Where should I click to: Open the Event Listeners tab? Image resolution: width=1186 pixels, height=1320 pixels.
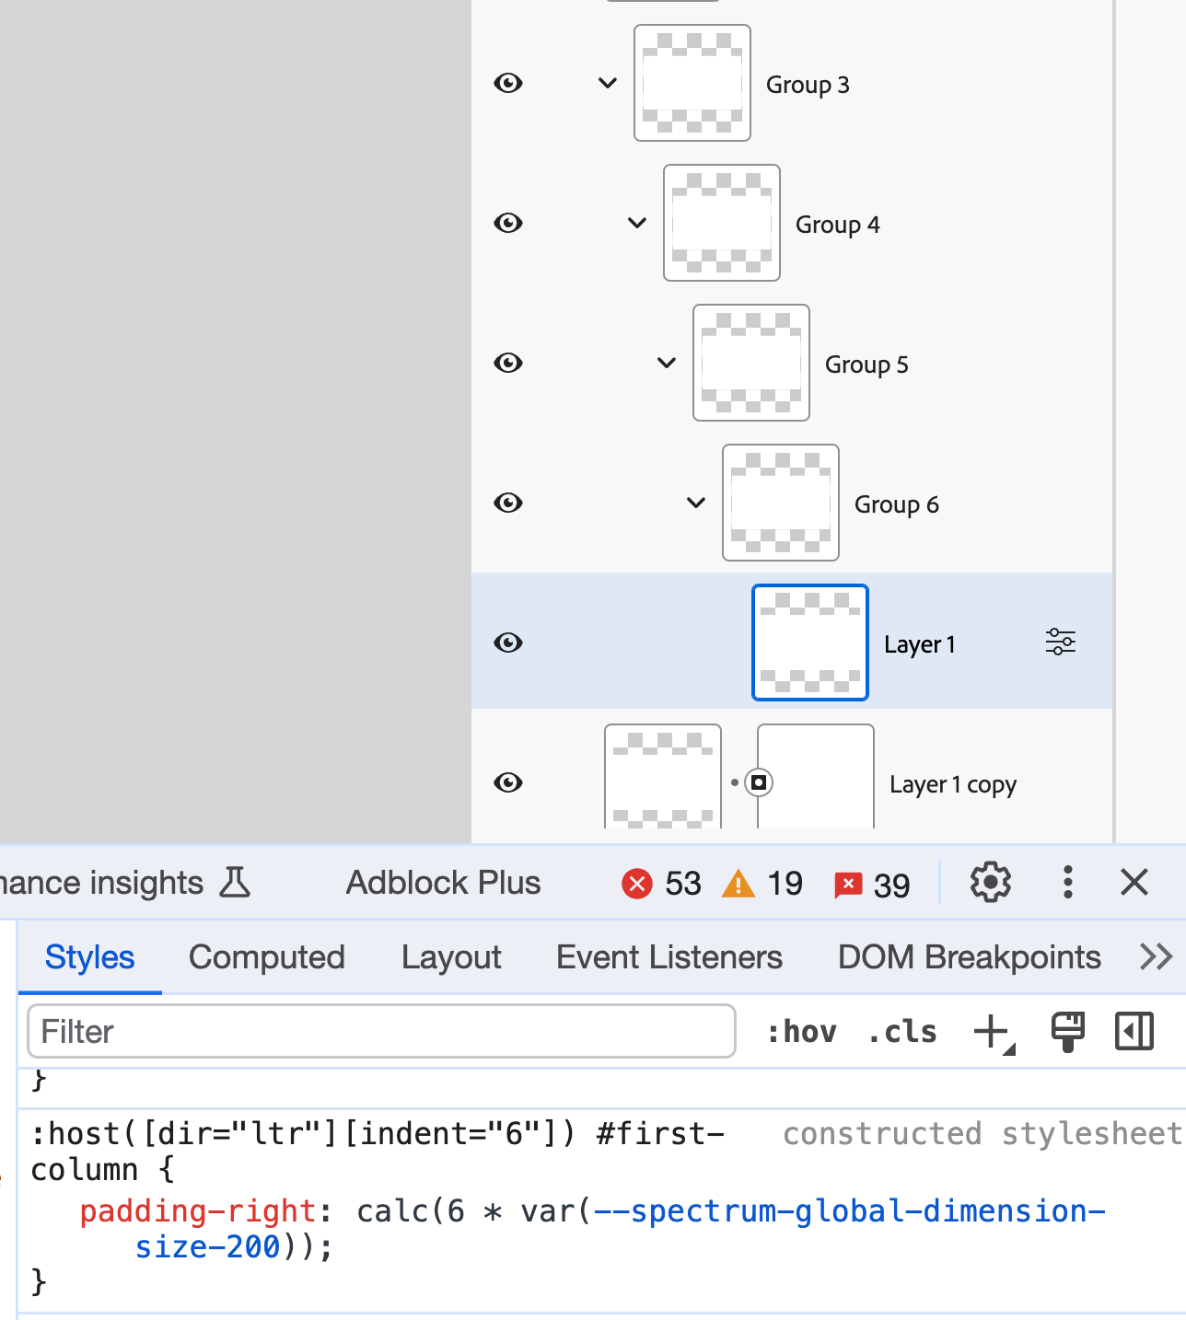(x=669, y=957)
